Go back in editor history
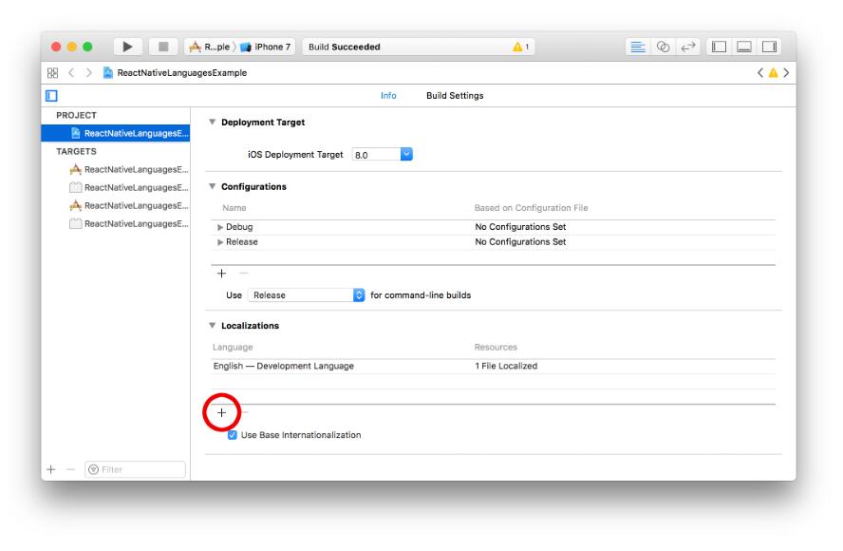This screenshot has width=843, height=551. [x=71, y=72]
